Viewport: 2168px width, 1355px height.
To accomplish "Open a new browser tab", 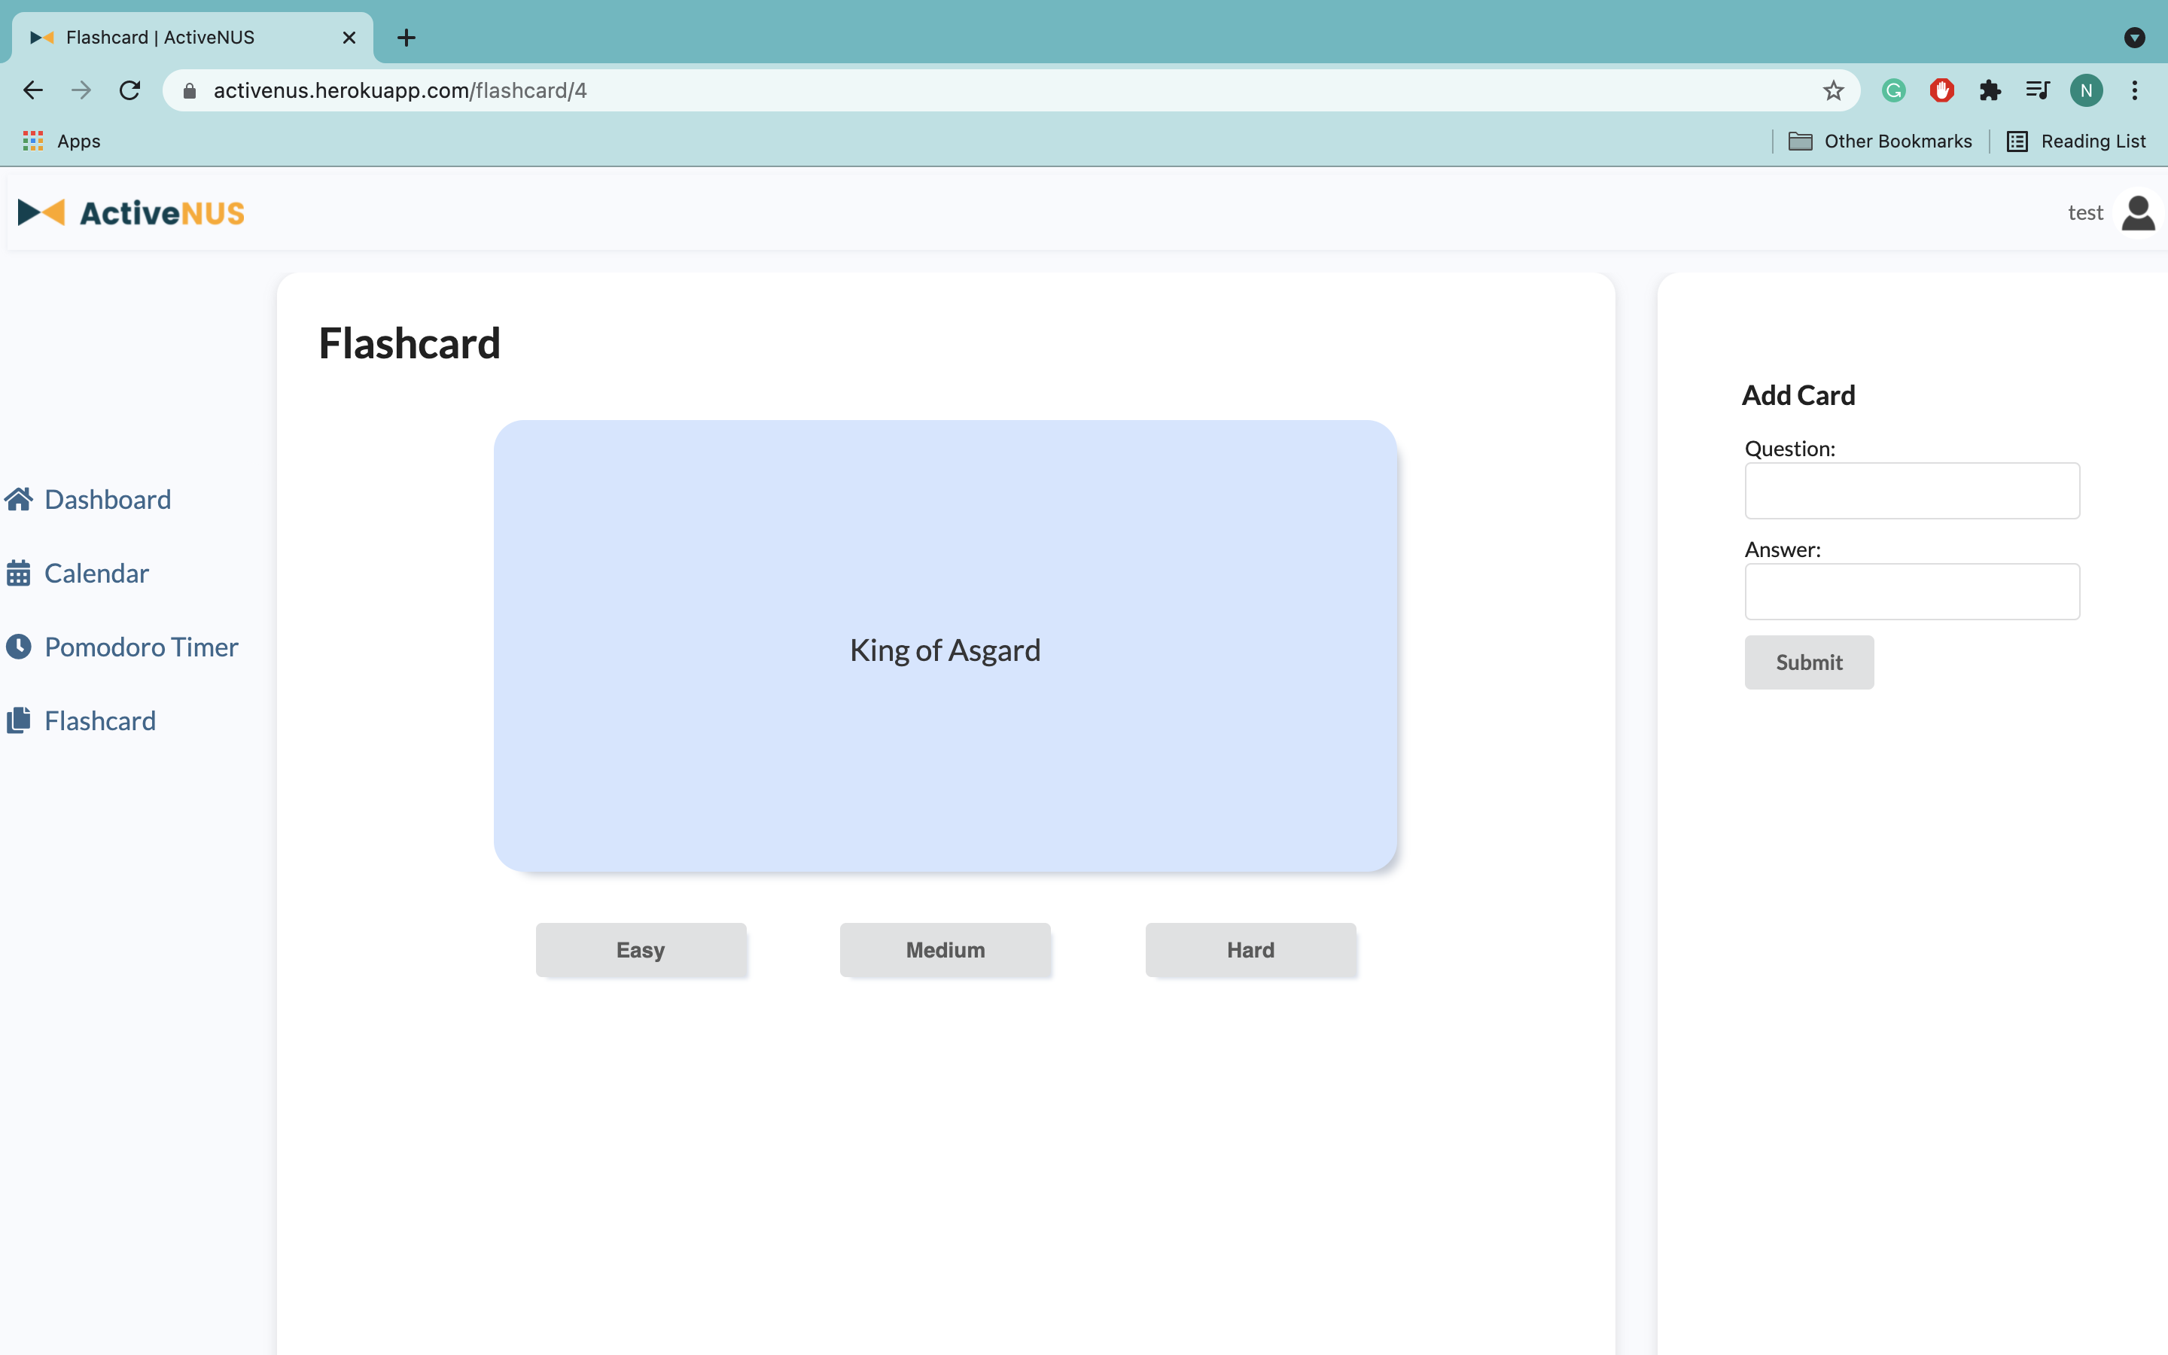I will (406, 38).
